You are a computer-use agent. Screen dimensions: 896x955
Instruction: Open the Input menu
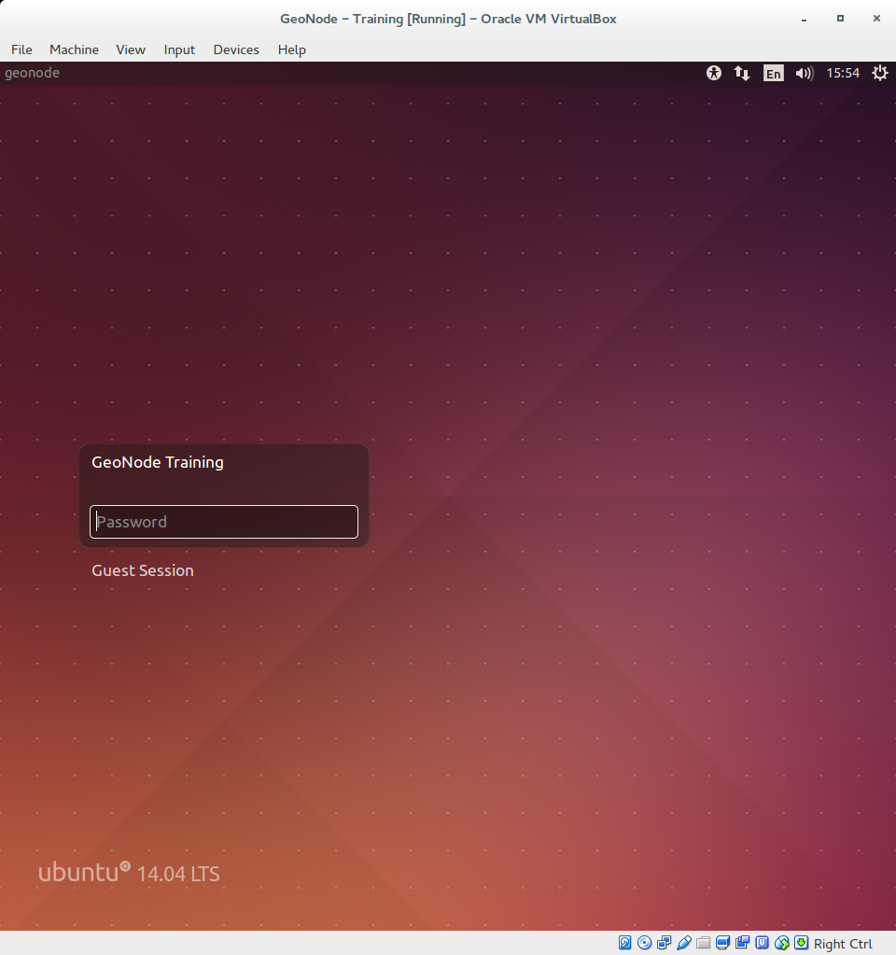point(179,49)
